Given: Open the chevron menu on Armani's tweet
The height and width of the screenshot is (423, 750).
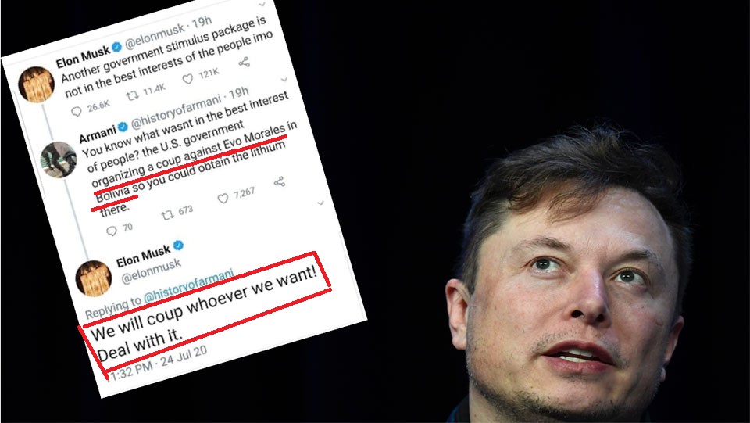Looking at the screenshot, I should click(x=284, y=79).
